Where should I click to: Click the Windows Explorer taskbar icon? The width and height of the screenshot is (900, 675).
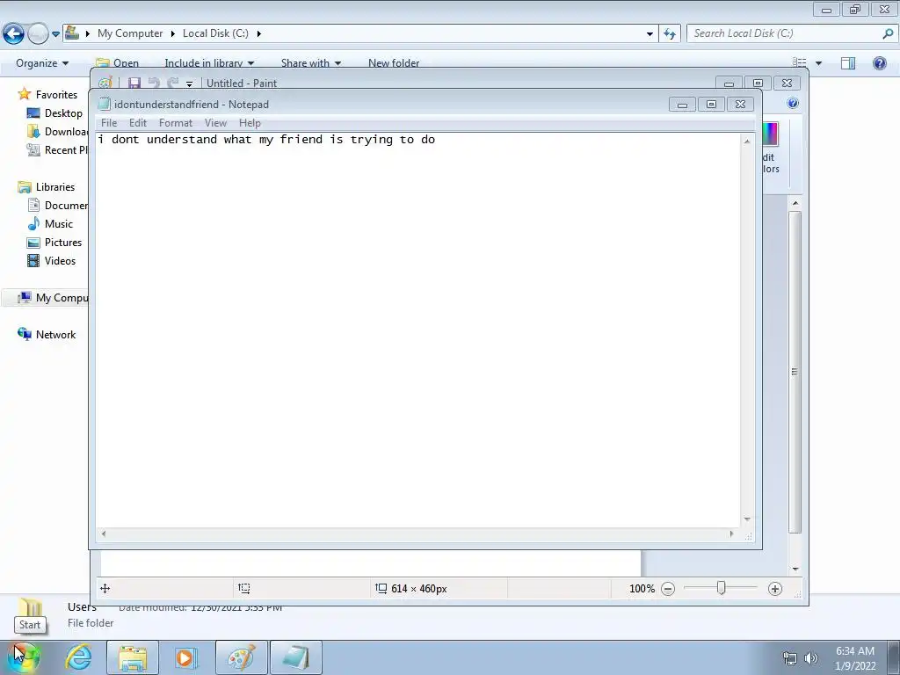[x=133, y=657]
